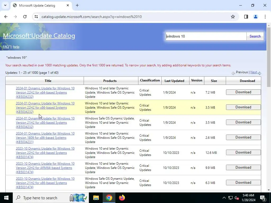This screenshot has height=203, width=271.
Task: Open the tab search chevron
Action: 5,5
